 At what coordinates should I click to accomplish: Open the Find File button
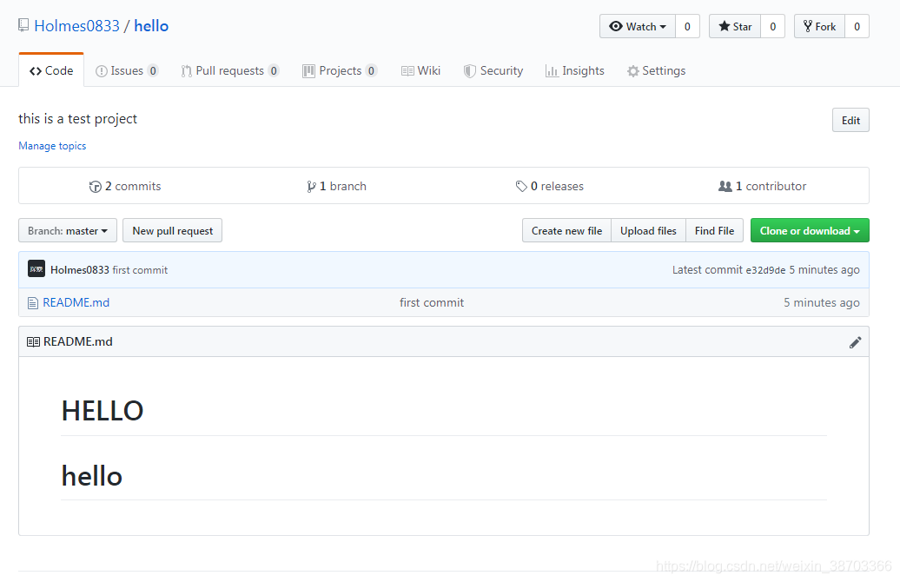click(715, 231)
